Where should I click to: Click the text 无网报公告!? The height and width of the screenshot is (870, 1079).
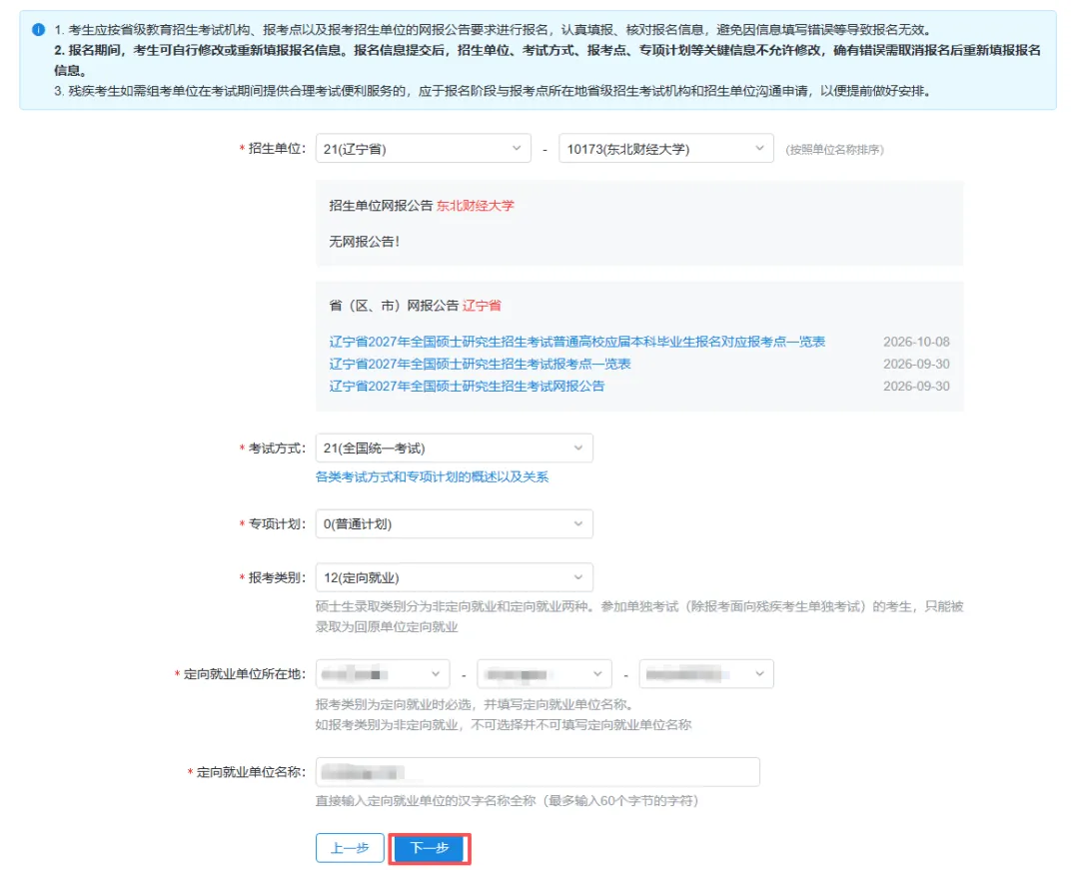point(364,242)
